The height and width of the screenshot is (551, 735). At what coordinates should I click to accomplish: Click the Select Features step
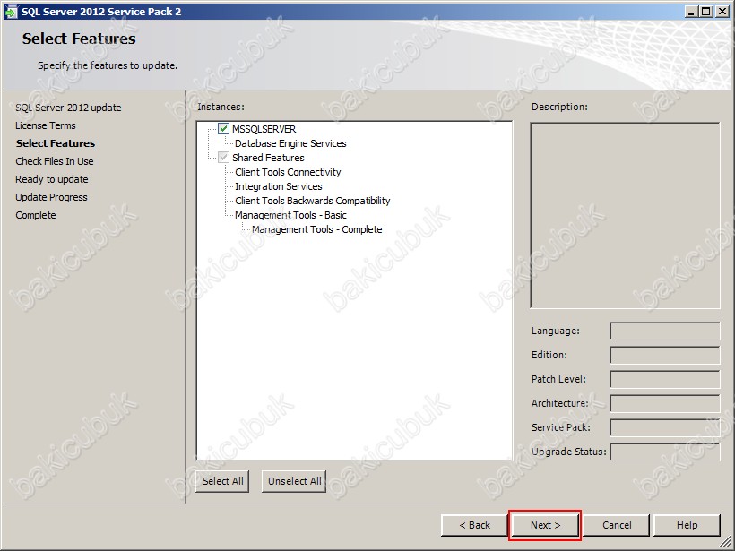pyautogui.click(x=56, y=143)
